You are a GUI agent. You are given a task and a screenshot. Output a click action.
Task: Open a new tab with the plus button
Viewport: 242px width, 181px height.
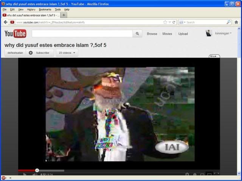tap(64, 15)
